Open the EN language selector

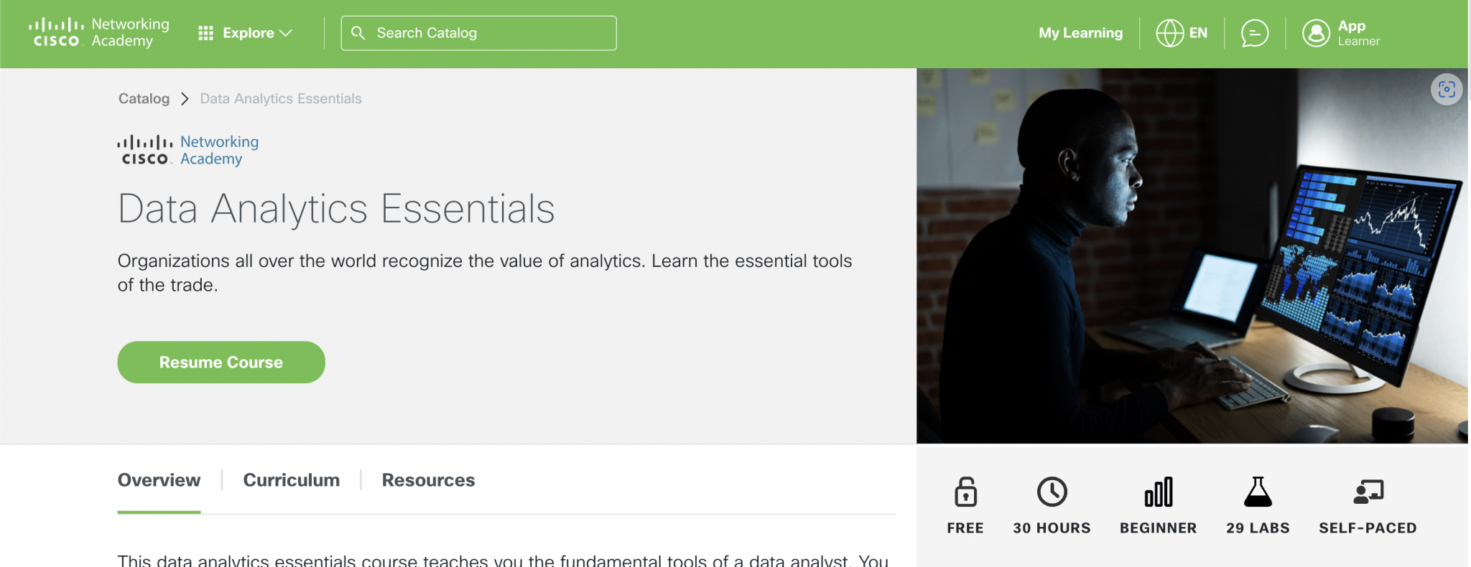tap(1198, 33)
